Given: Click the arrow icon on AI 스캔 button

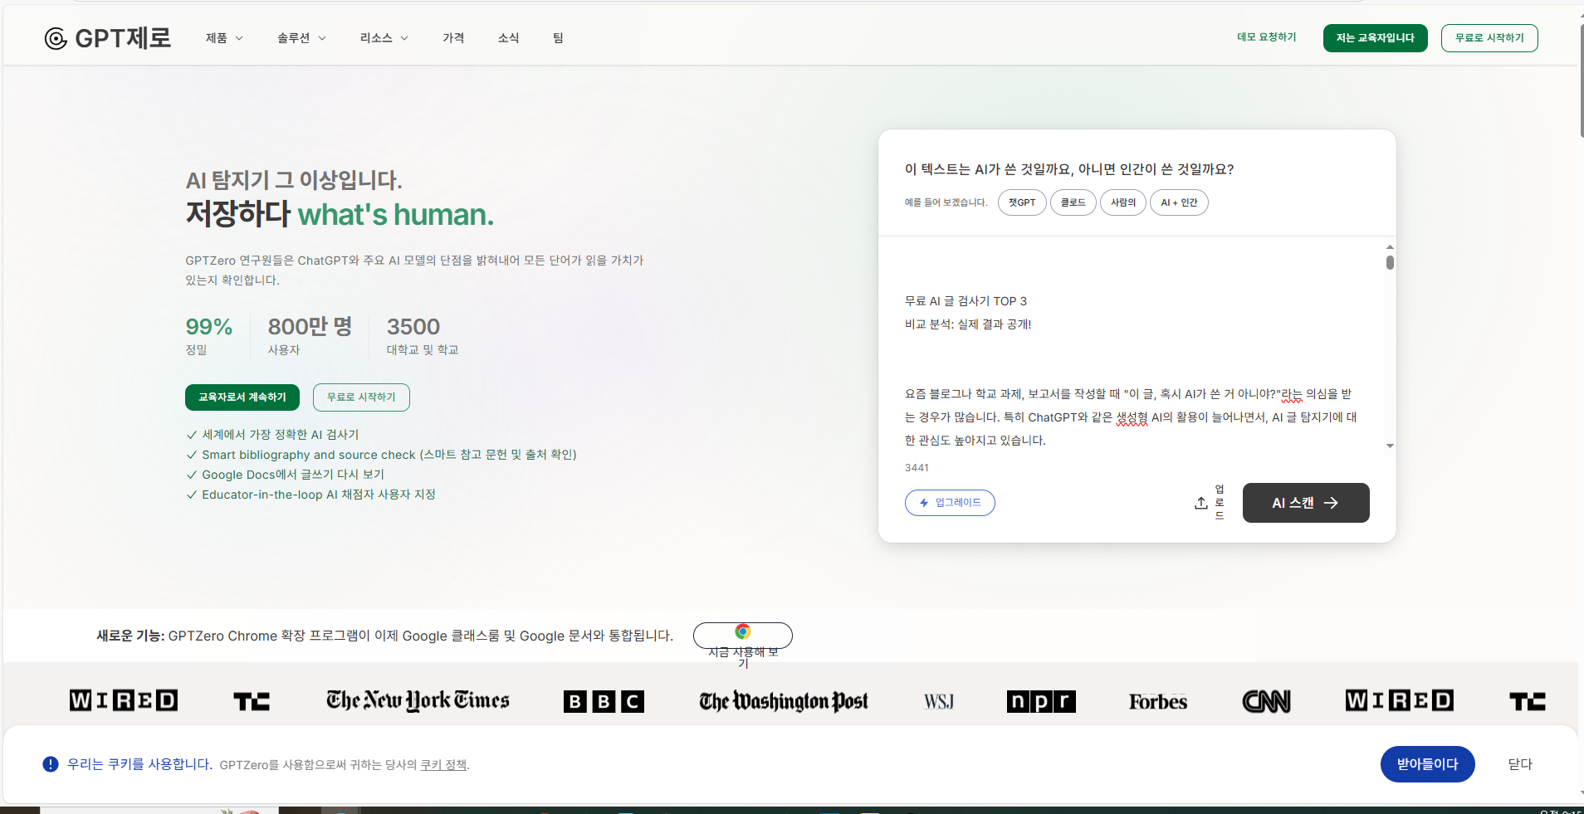Looking at the screenshot, I should tap(1331, 503).
